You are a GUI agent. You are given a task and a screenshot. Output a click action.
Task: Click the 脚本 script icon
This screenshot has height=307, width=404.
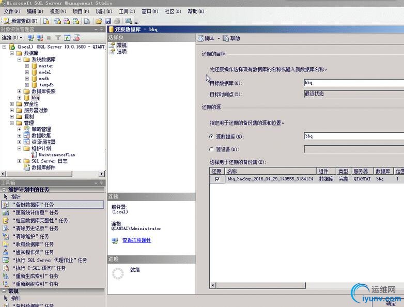coord(200,39)
